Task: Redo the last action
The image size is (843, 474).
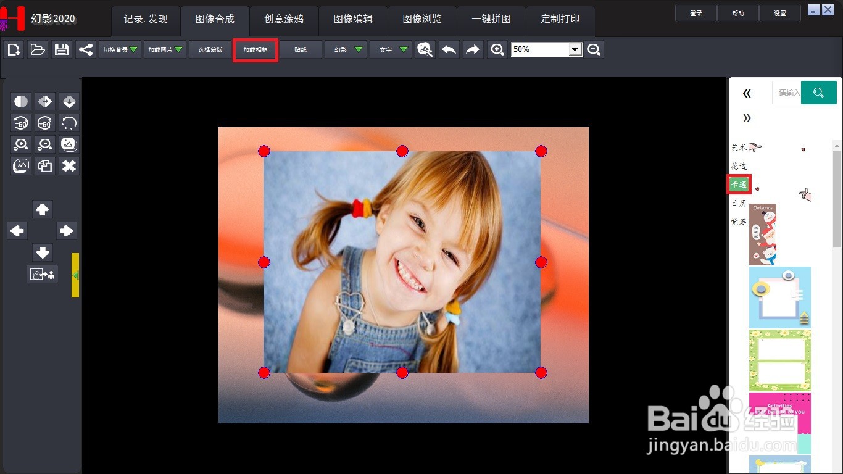Action: [473, 49]
